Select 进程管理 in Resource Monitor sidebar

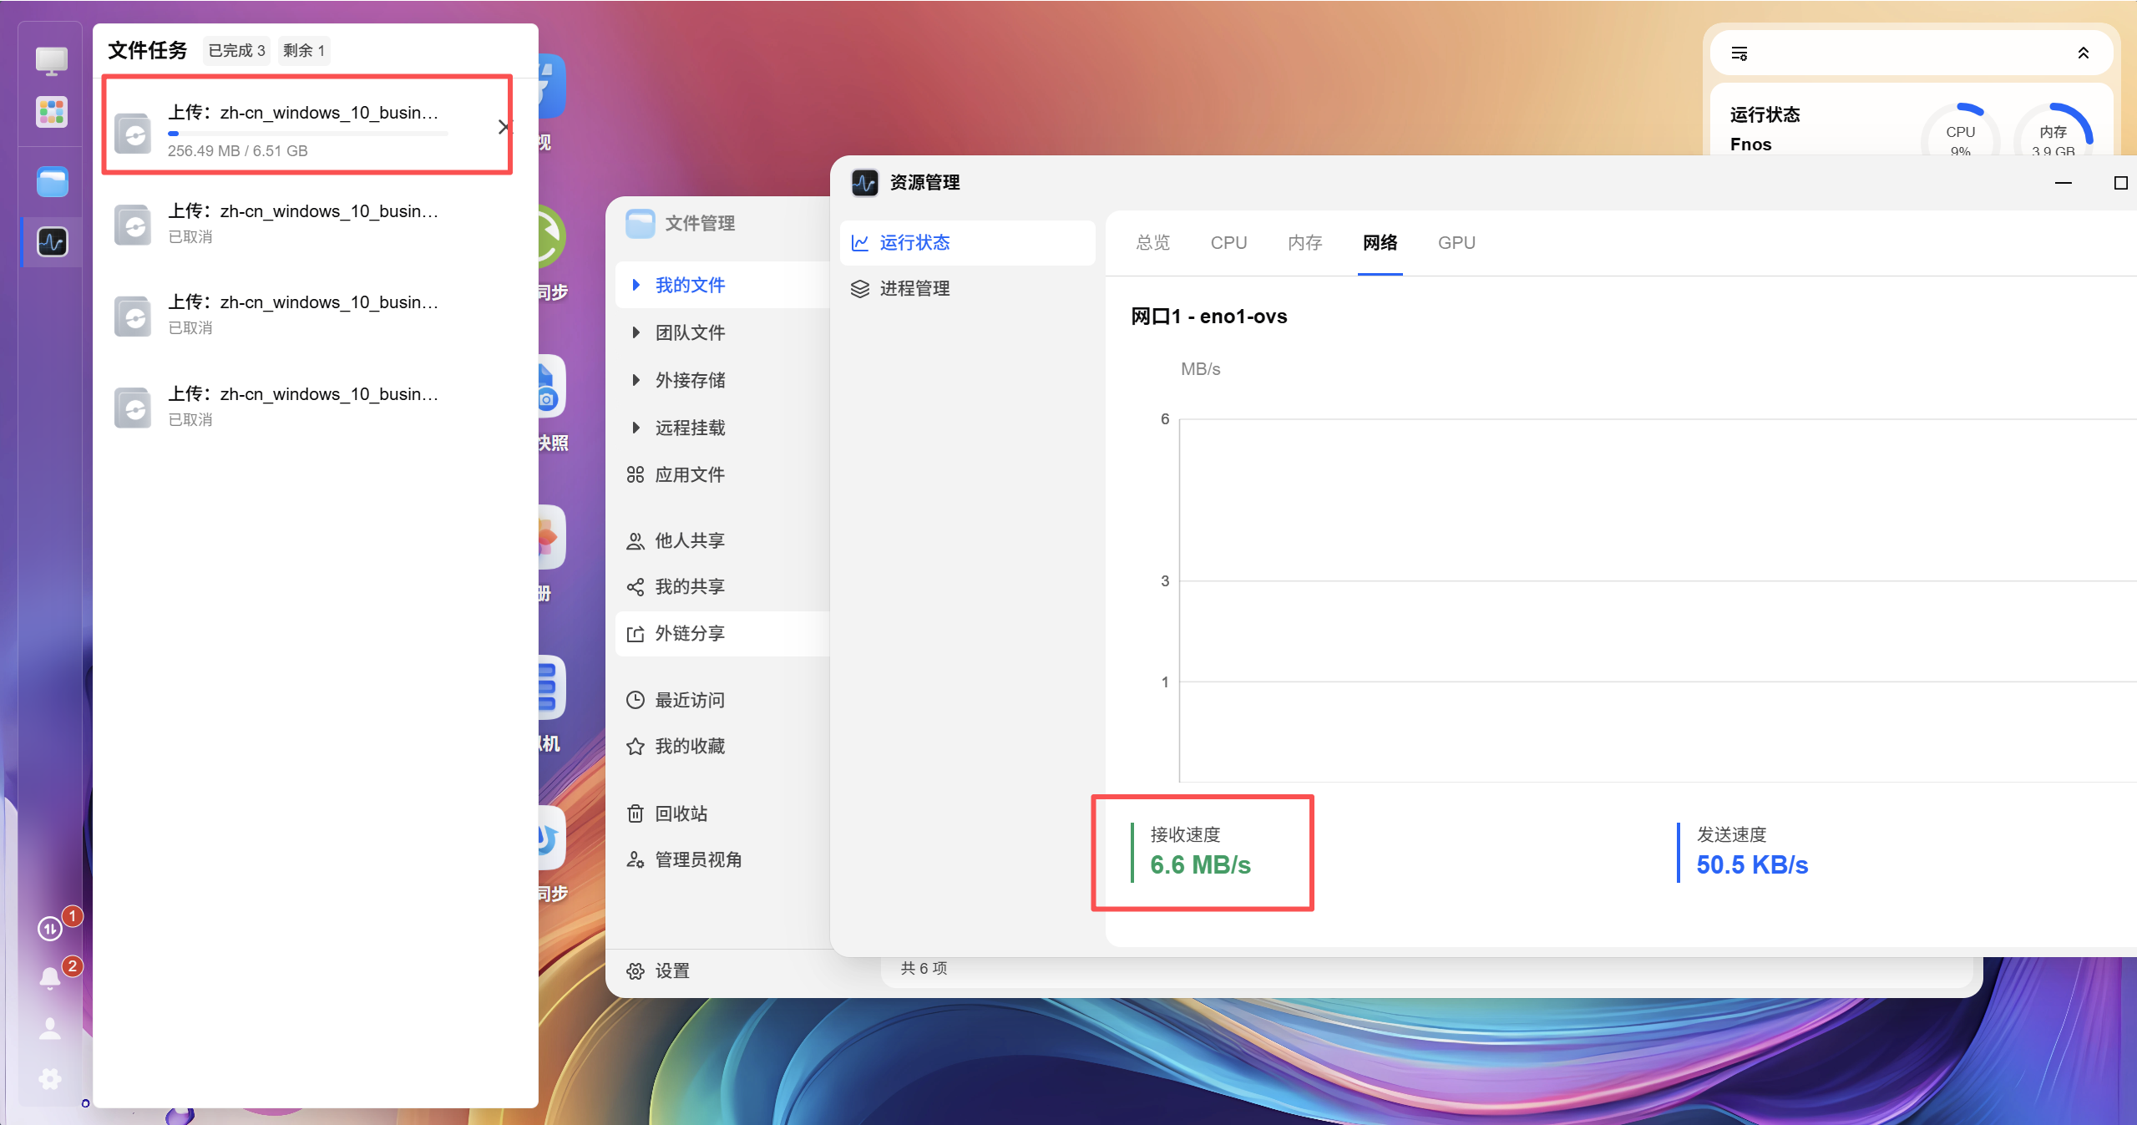(967, 288)
